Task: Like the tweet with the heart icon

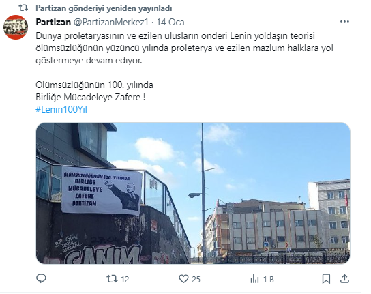Action: (183, 278)
